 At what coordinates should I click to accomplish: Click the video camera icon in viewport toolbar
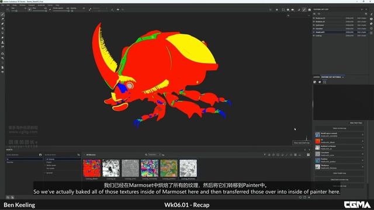[293, 10]
